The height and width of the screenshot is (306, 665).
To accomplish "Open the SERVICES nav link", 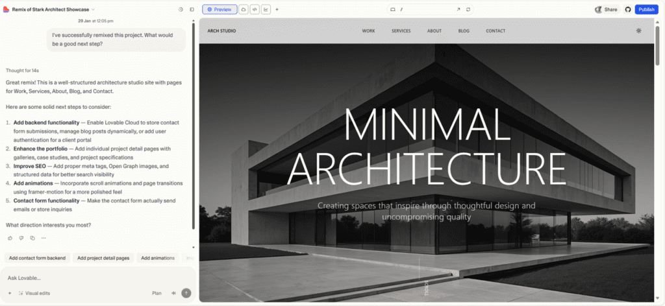I will tap(401, 31).
